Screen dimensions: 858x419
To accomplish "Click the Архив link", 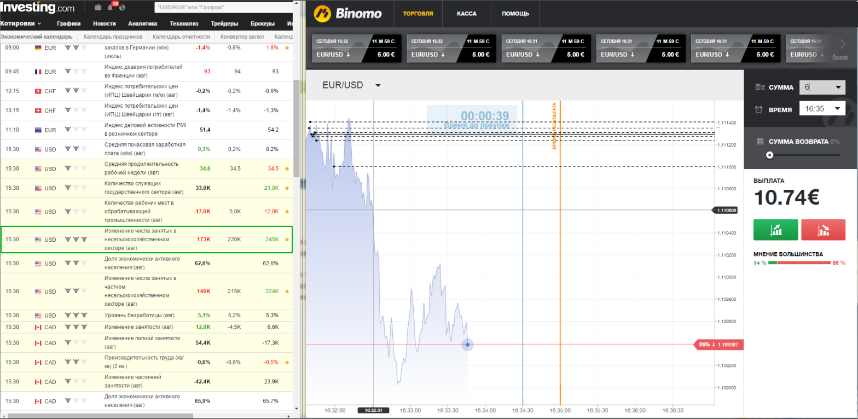I will pos(840,57).
